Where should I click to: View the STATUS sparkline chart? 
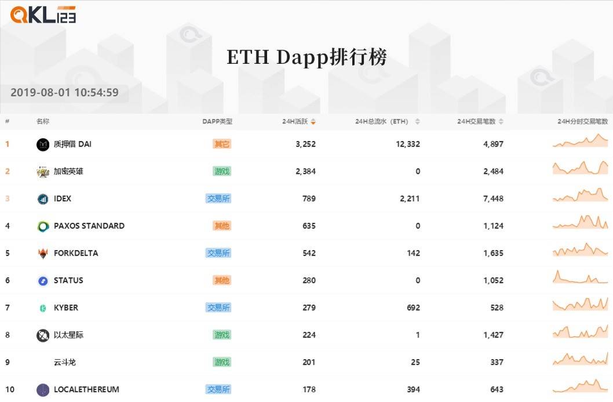[580, 276]
